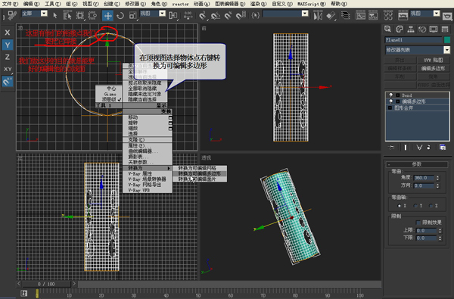Open the 修改器列表 modifier list dropdown

447,50
